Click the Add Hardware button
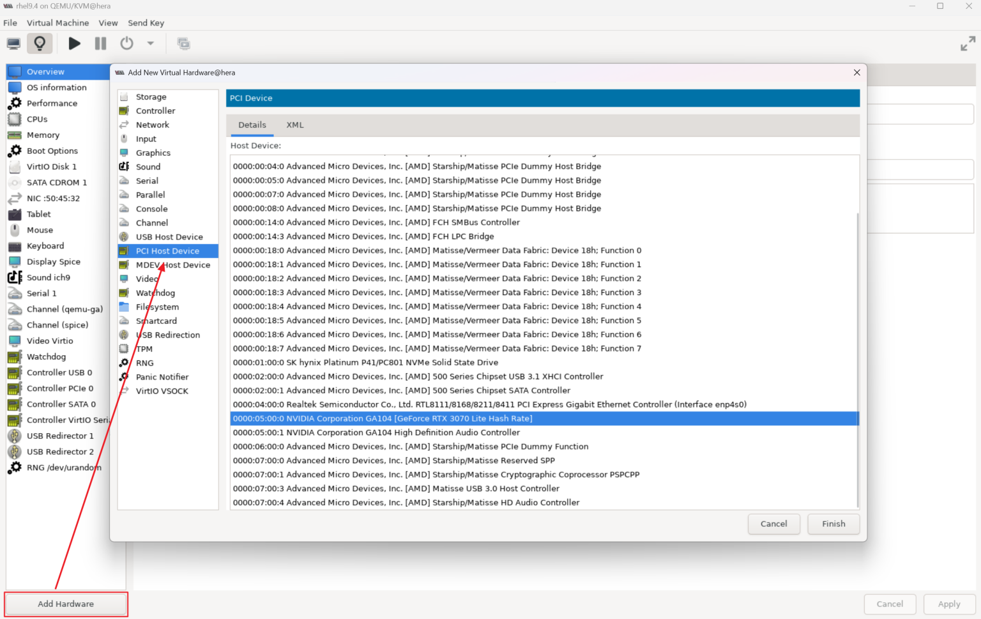 [x=66, y=604]
